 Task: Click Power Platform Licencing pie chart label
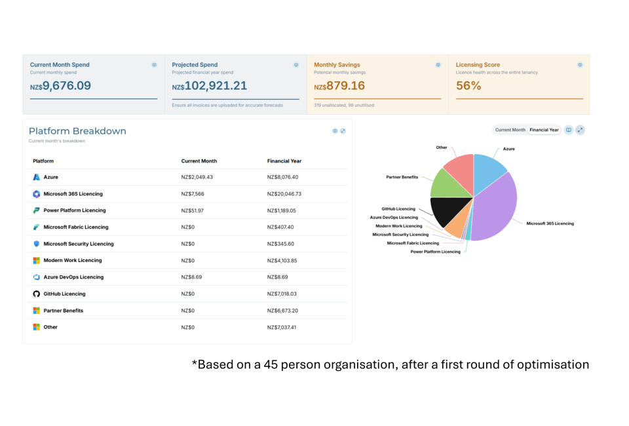(435, 252)
